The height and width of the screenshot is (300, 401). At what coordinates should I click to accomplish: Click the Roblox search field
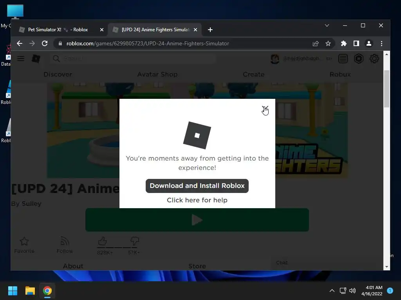[x=133, y=59]
